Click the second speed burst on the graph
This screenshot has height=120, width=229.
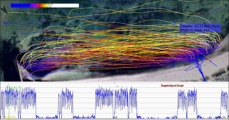pos(65,102)
